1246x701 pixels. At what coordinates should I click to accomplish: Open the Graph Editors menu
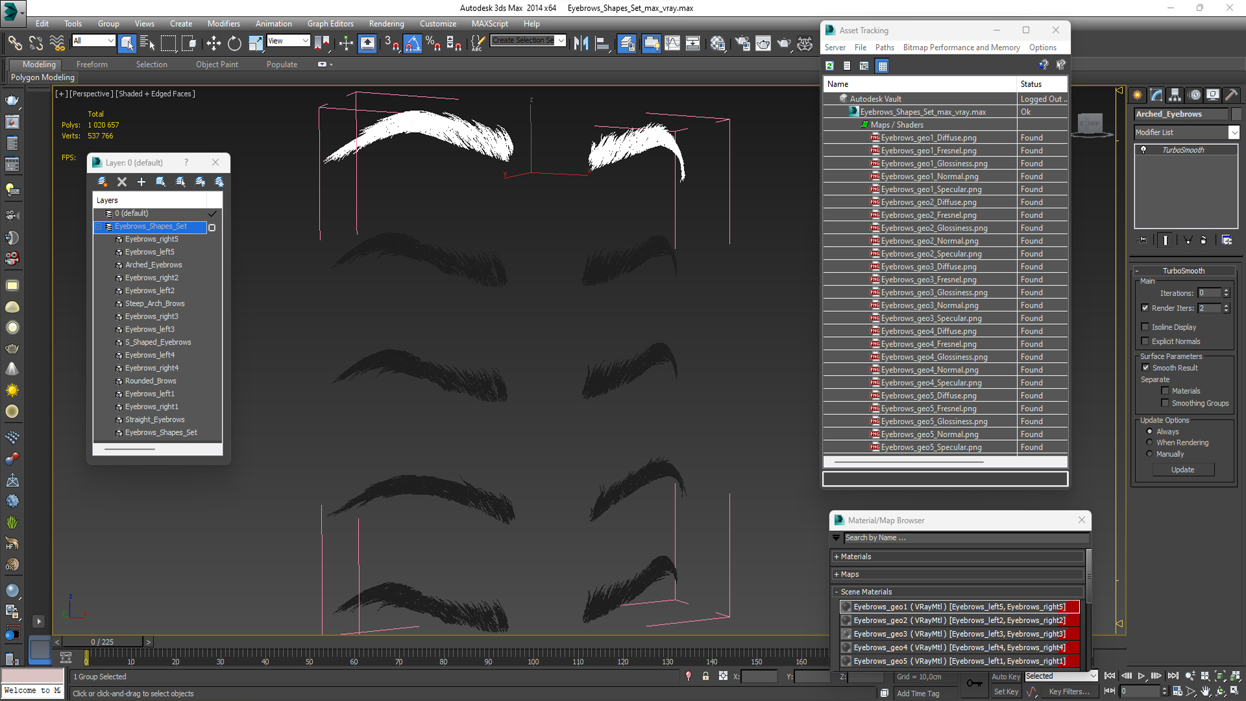330,23
